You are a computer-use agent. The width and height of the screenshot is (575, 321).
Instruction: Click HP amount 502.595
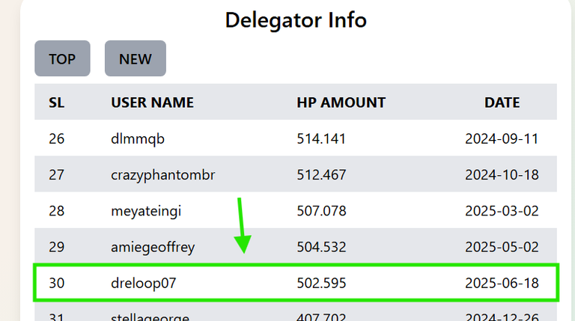[x=321, y=284]
